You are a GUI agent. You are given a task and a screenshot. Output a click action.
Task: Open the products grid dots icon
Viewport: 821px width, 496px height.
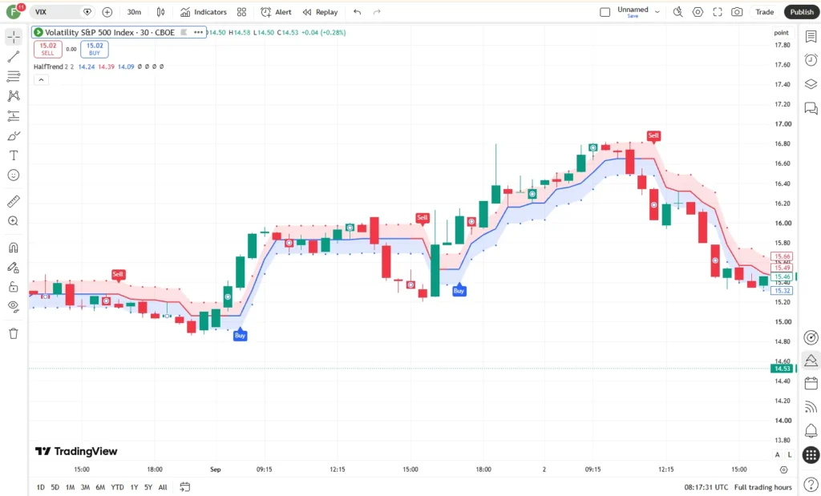click(811, 454)
